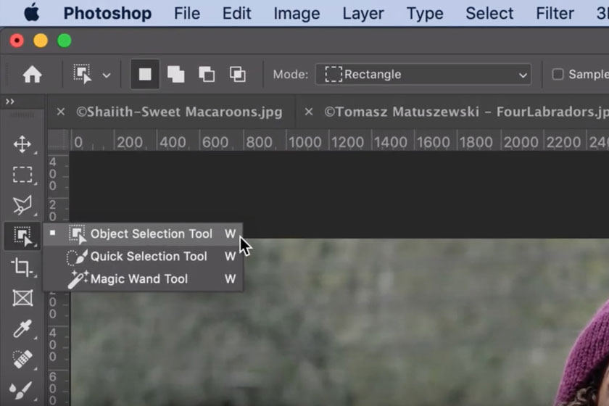Select the Move tool
This screenshot has height=406, width=609.
pos(22,144)
